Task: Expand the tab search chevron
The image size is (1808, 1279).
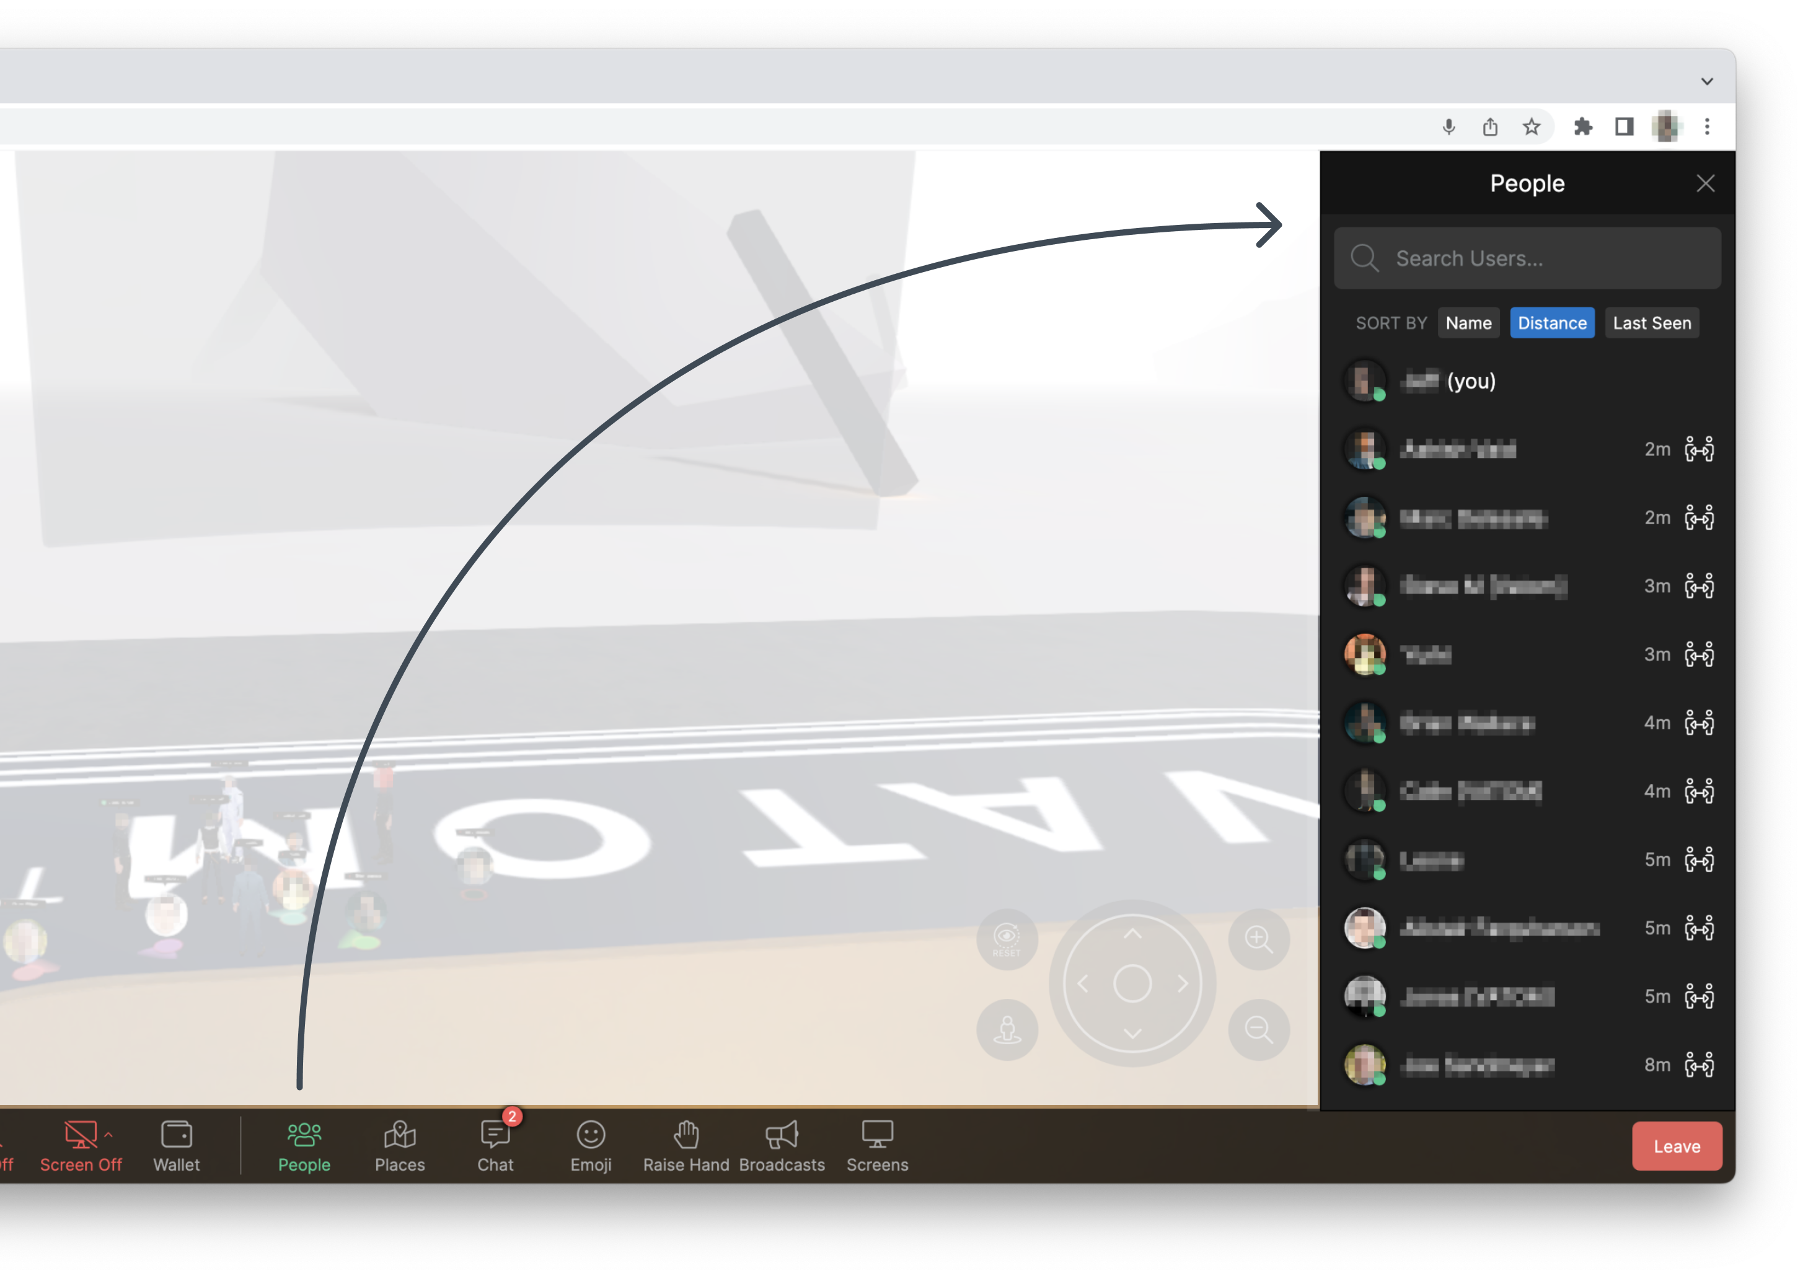Action: coord(1706,81)
